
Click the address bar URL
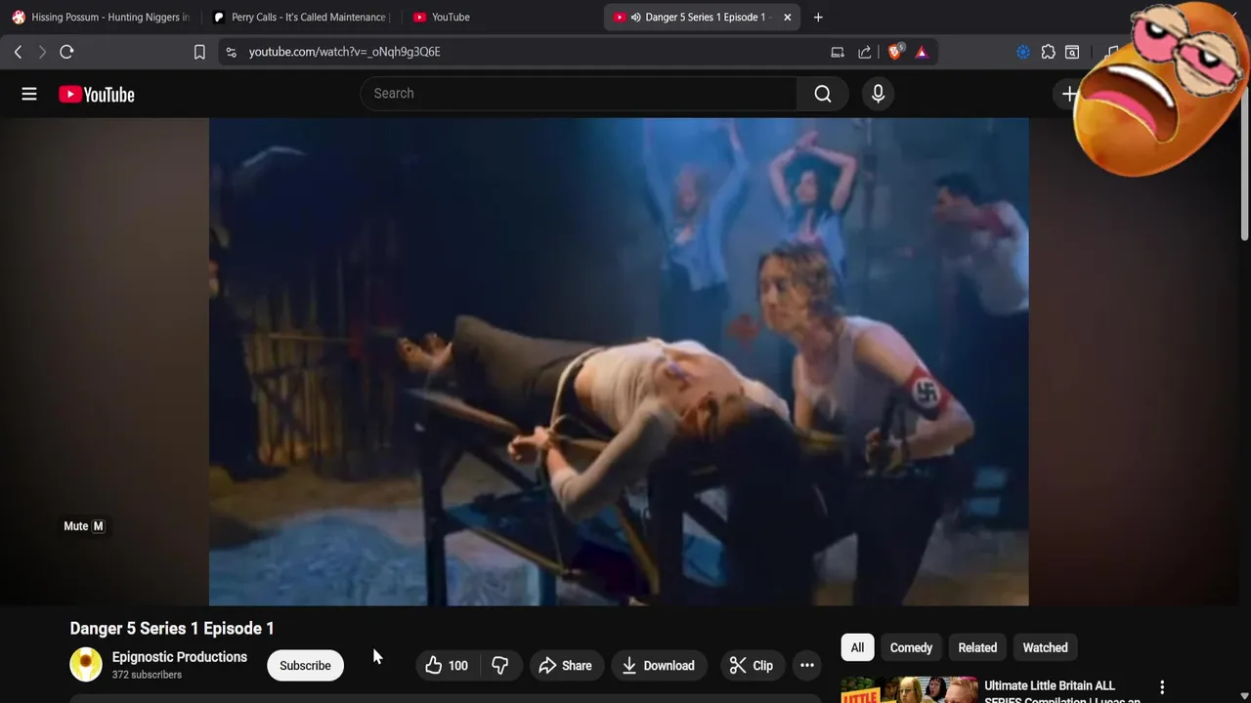(x=344, y=52)
